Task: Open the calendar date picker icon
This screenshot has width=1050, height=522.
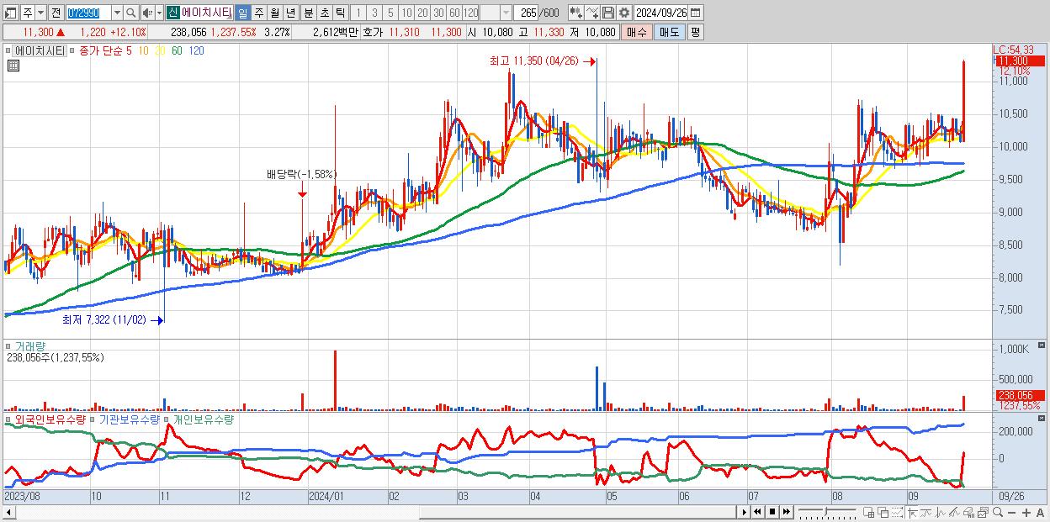Action: point(695,13)
